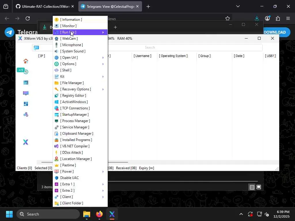Screen dimensions: 295x221
Task: Click the purple monitor icon in XWorm sidebar
Action: click(26, 93)
